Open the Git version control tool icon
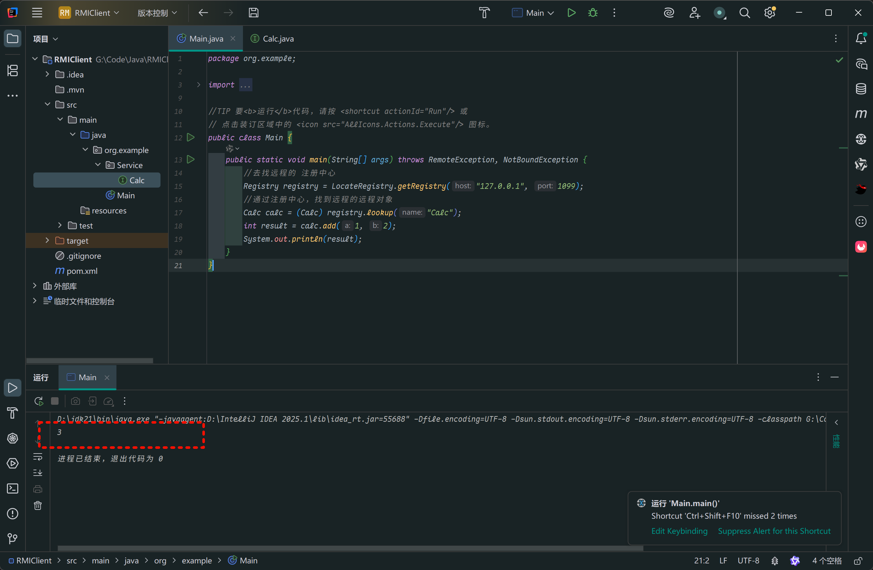 coord(13,539)
